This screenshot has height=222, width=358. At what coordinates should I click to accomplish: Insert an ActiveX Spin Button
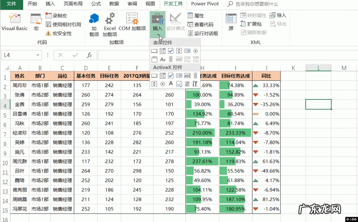tap(154, 84)
